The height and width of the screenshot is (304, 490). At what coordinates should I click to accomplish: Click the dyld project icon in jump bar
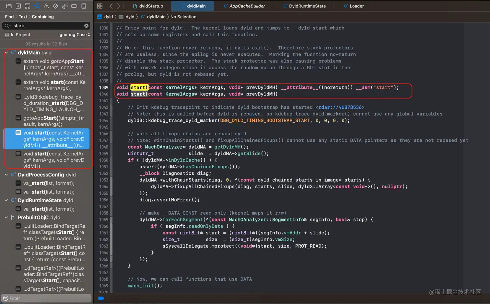(x=100, y=17)
